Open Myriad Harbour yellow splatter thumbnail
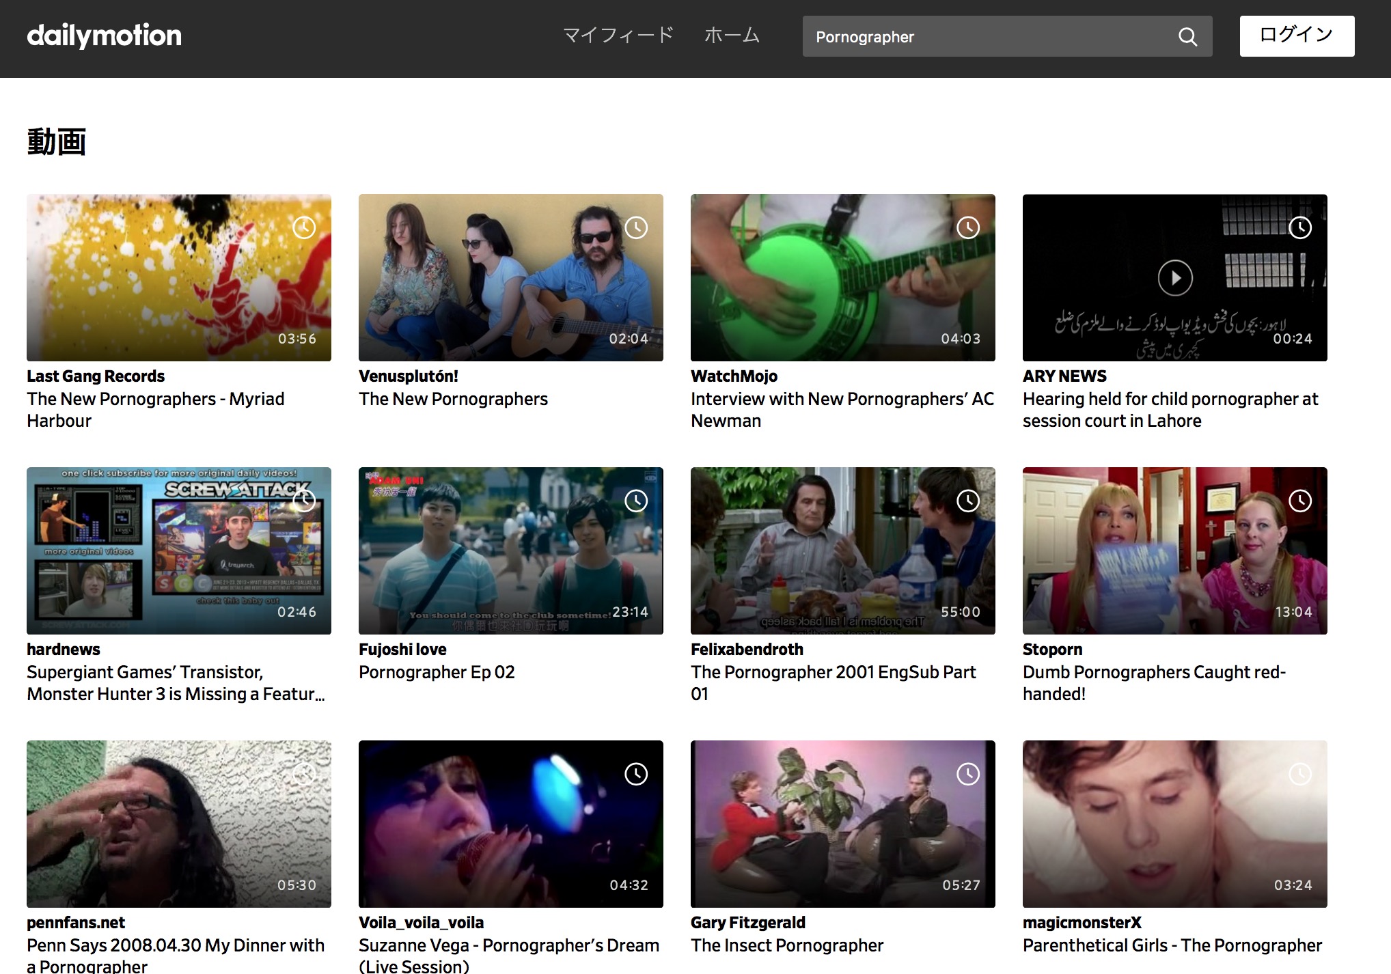This screenshot has width=1391, height=974. 179,278
